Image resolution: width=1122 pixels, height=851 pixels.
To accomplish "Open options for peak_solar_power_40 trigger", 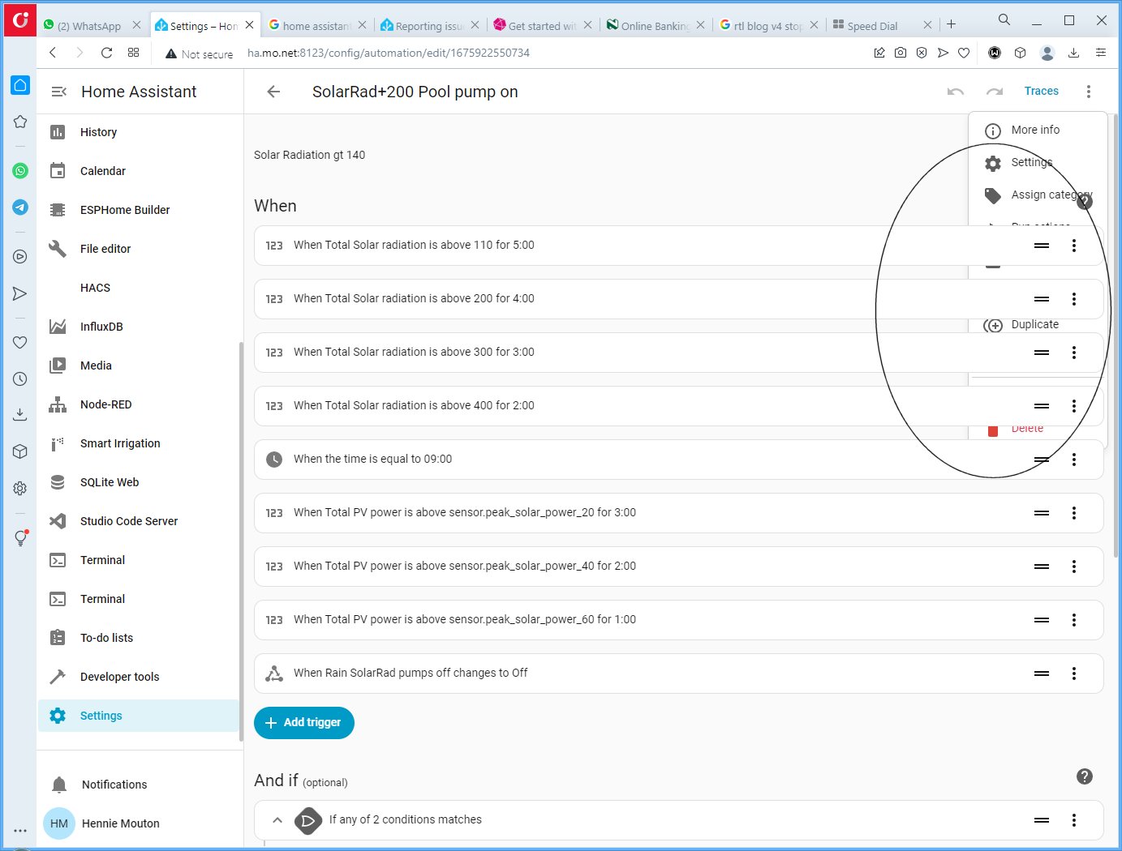I will pyautogui.click(x=1074, y=567).
